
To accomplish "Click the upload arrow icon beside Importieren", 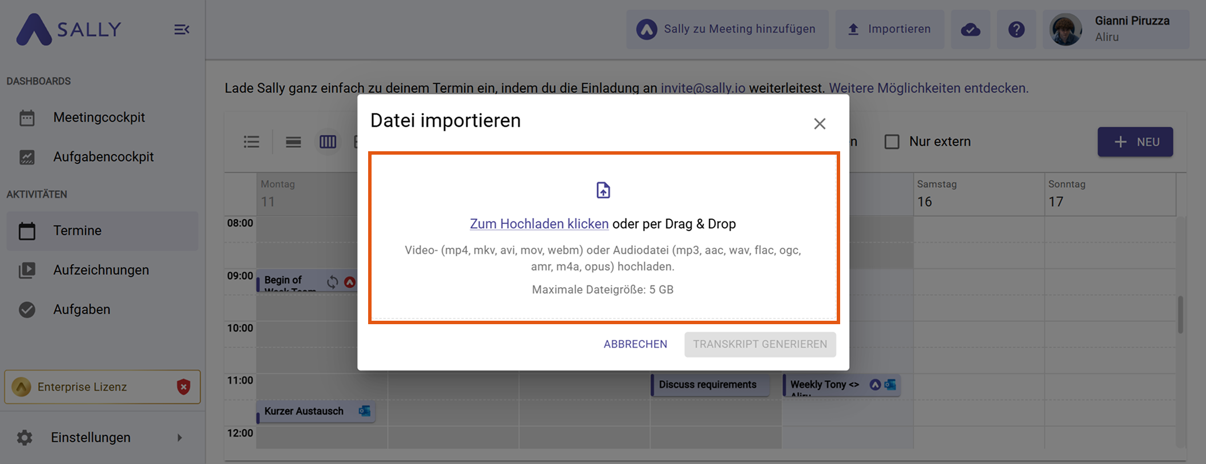I will click(853, 29).
